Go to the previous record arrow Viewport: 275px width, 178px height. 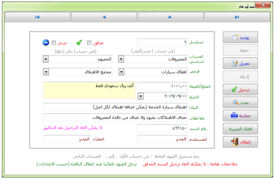[104, 17]
